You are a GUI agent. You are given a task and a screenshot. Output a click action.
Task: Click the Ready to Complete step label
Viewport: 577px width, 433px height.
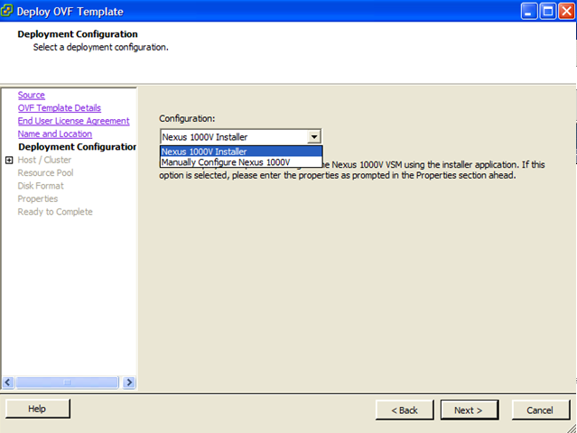click(55, 212)
